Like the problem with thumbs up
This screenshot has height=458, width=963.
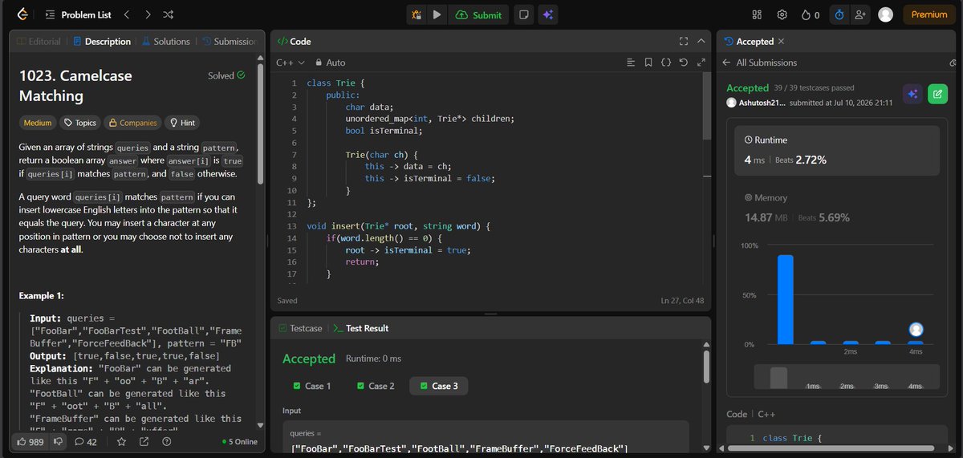point(30,441)
